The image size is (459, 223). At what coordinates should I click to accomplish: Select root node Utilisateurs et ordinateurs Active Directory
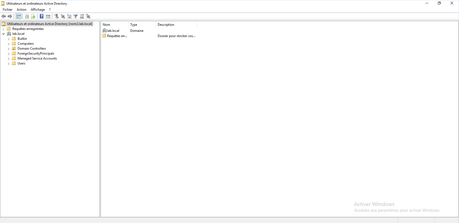pyautogui.click(x=50, y=24)
